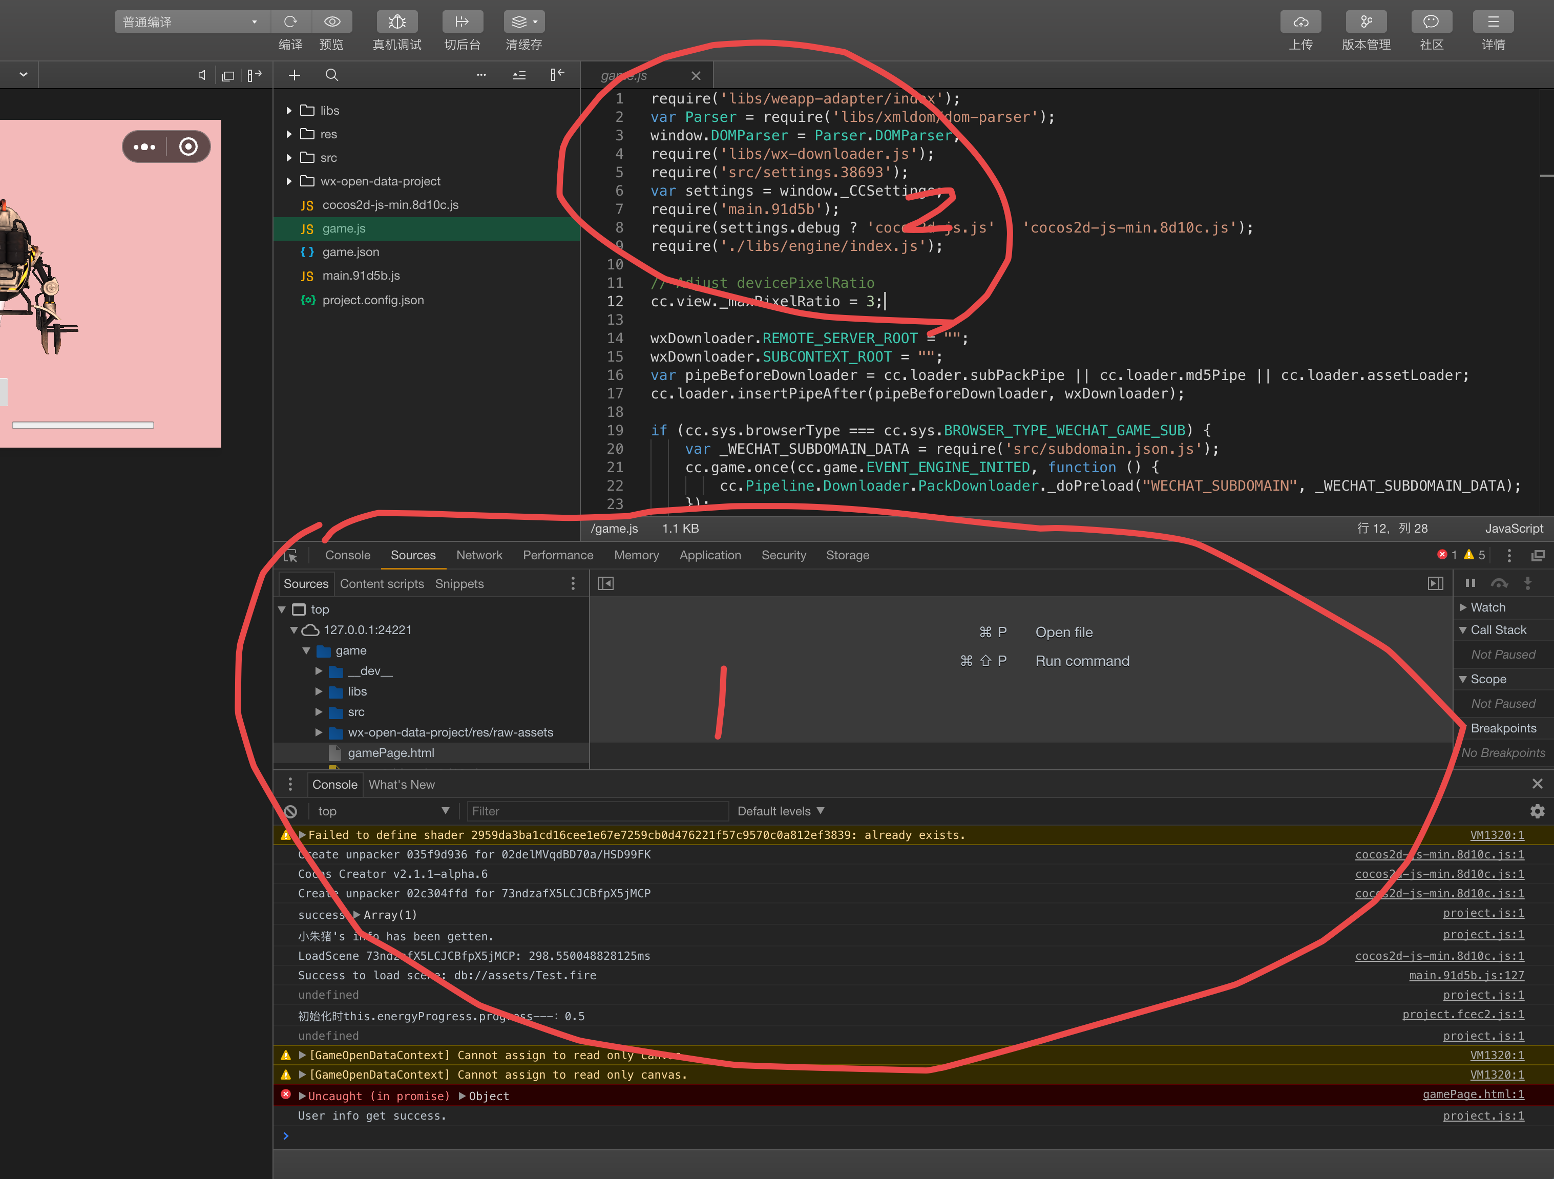Open console settings gear
The image size is (1554, 1179).
pos(1537,811)
